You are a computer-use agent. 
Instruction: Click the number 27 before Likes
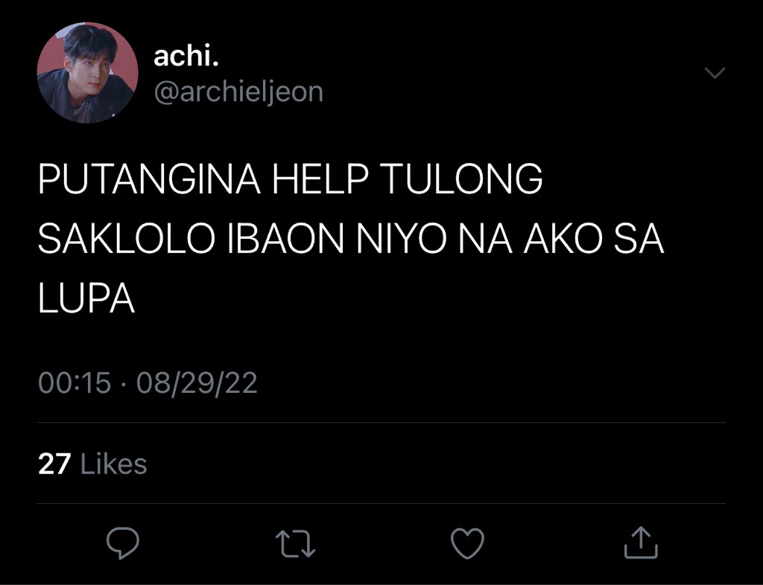pyautogui.click(x=54, y=464)
